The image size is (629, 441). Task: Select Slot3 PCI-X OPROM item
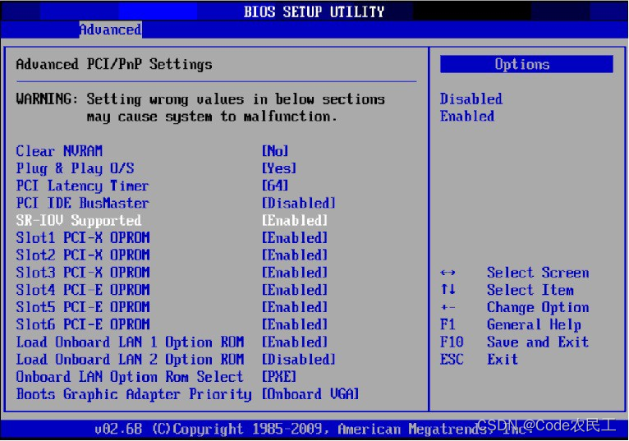(x=83, y=273)
